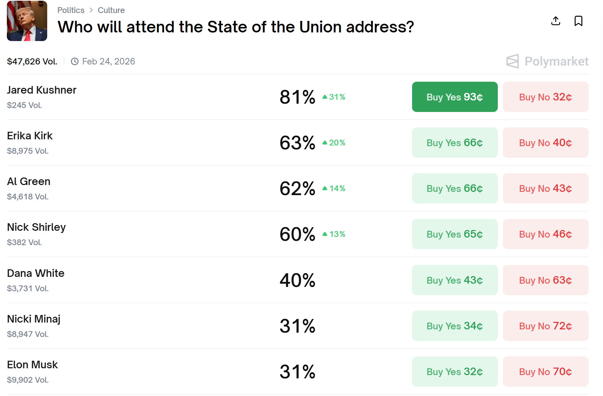The image size is (603, 396).
Task: Buy No at 70¢ for Elon Musk
Action: pyautogui.click(x=545, y=372)
